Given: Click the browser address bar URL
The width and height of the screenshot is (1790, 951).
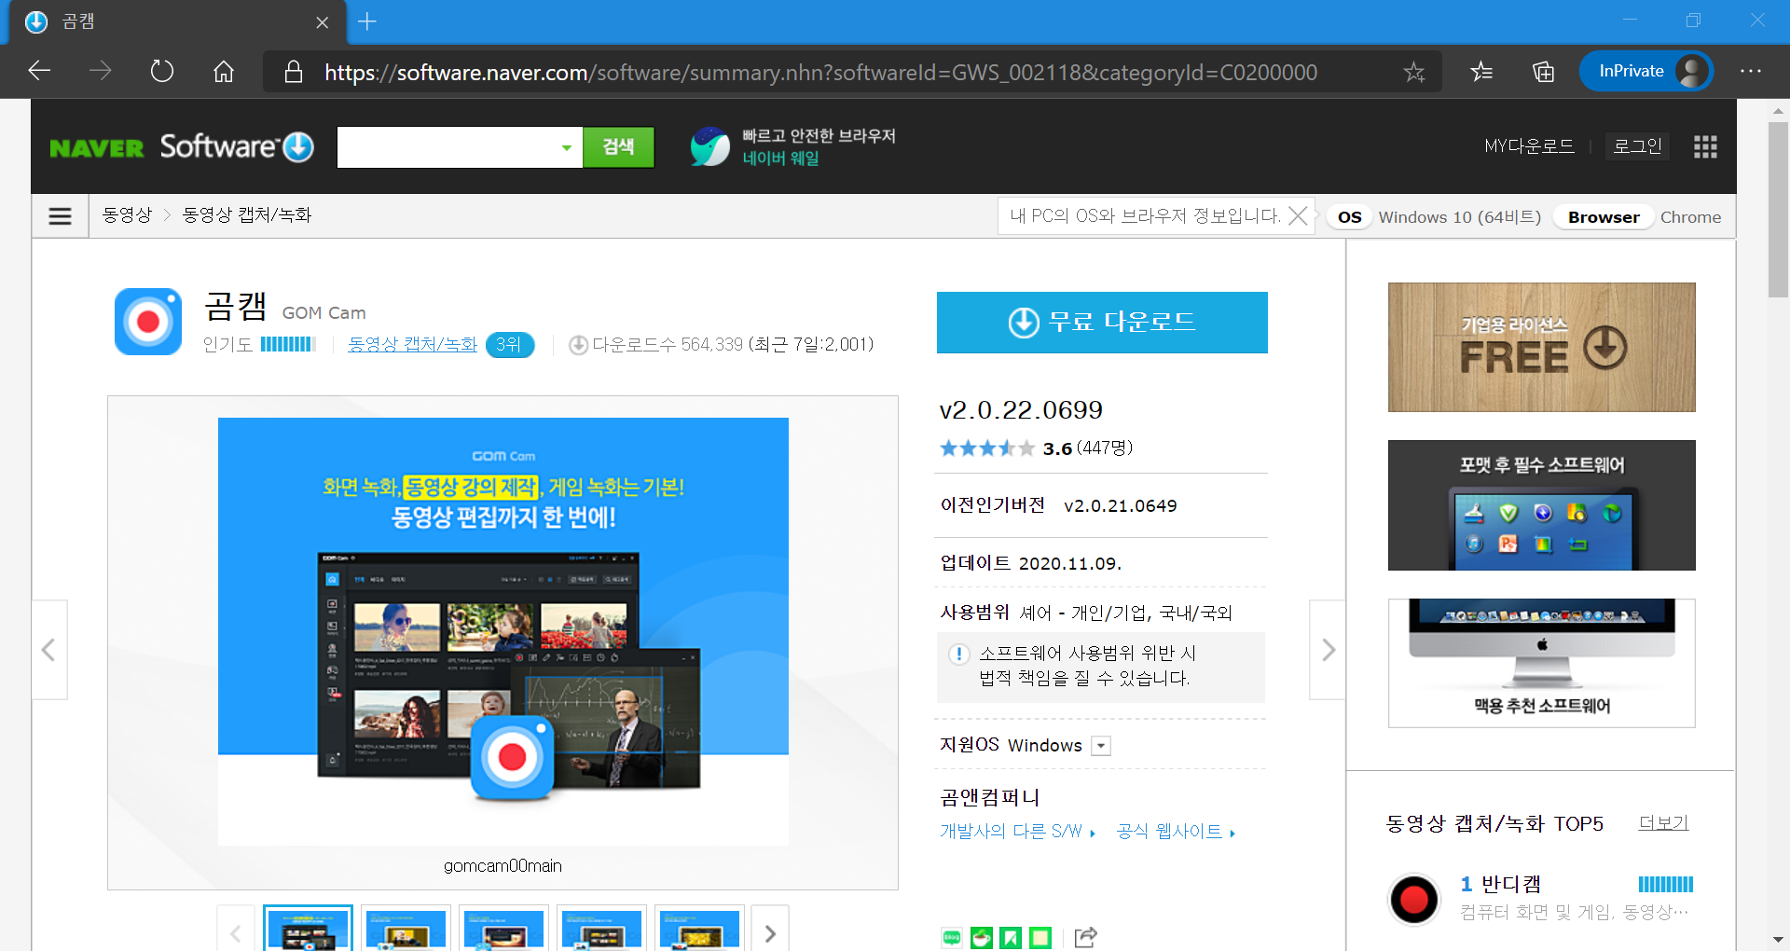Looking at the screenshot, I should [x=820, y=72].
